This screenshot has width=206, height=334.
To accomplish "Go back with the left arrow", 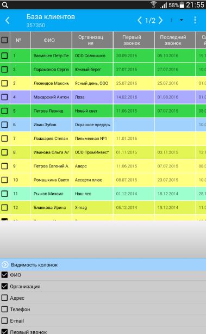I will [x=7, y=21].
